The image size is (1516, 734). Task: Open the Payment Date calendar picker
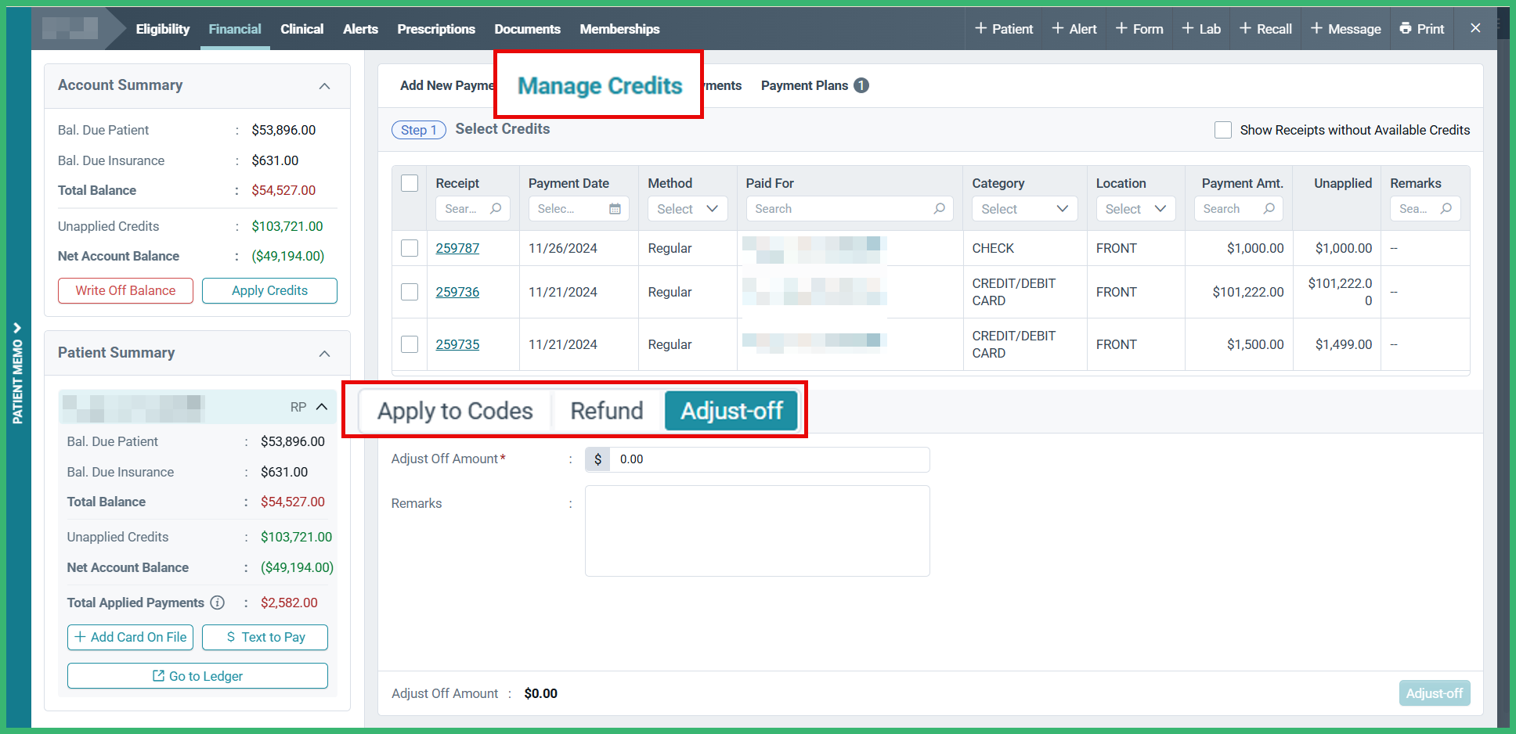(615, 208)
